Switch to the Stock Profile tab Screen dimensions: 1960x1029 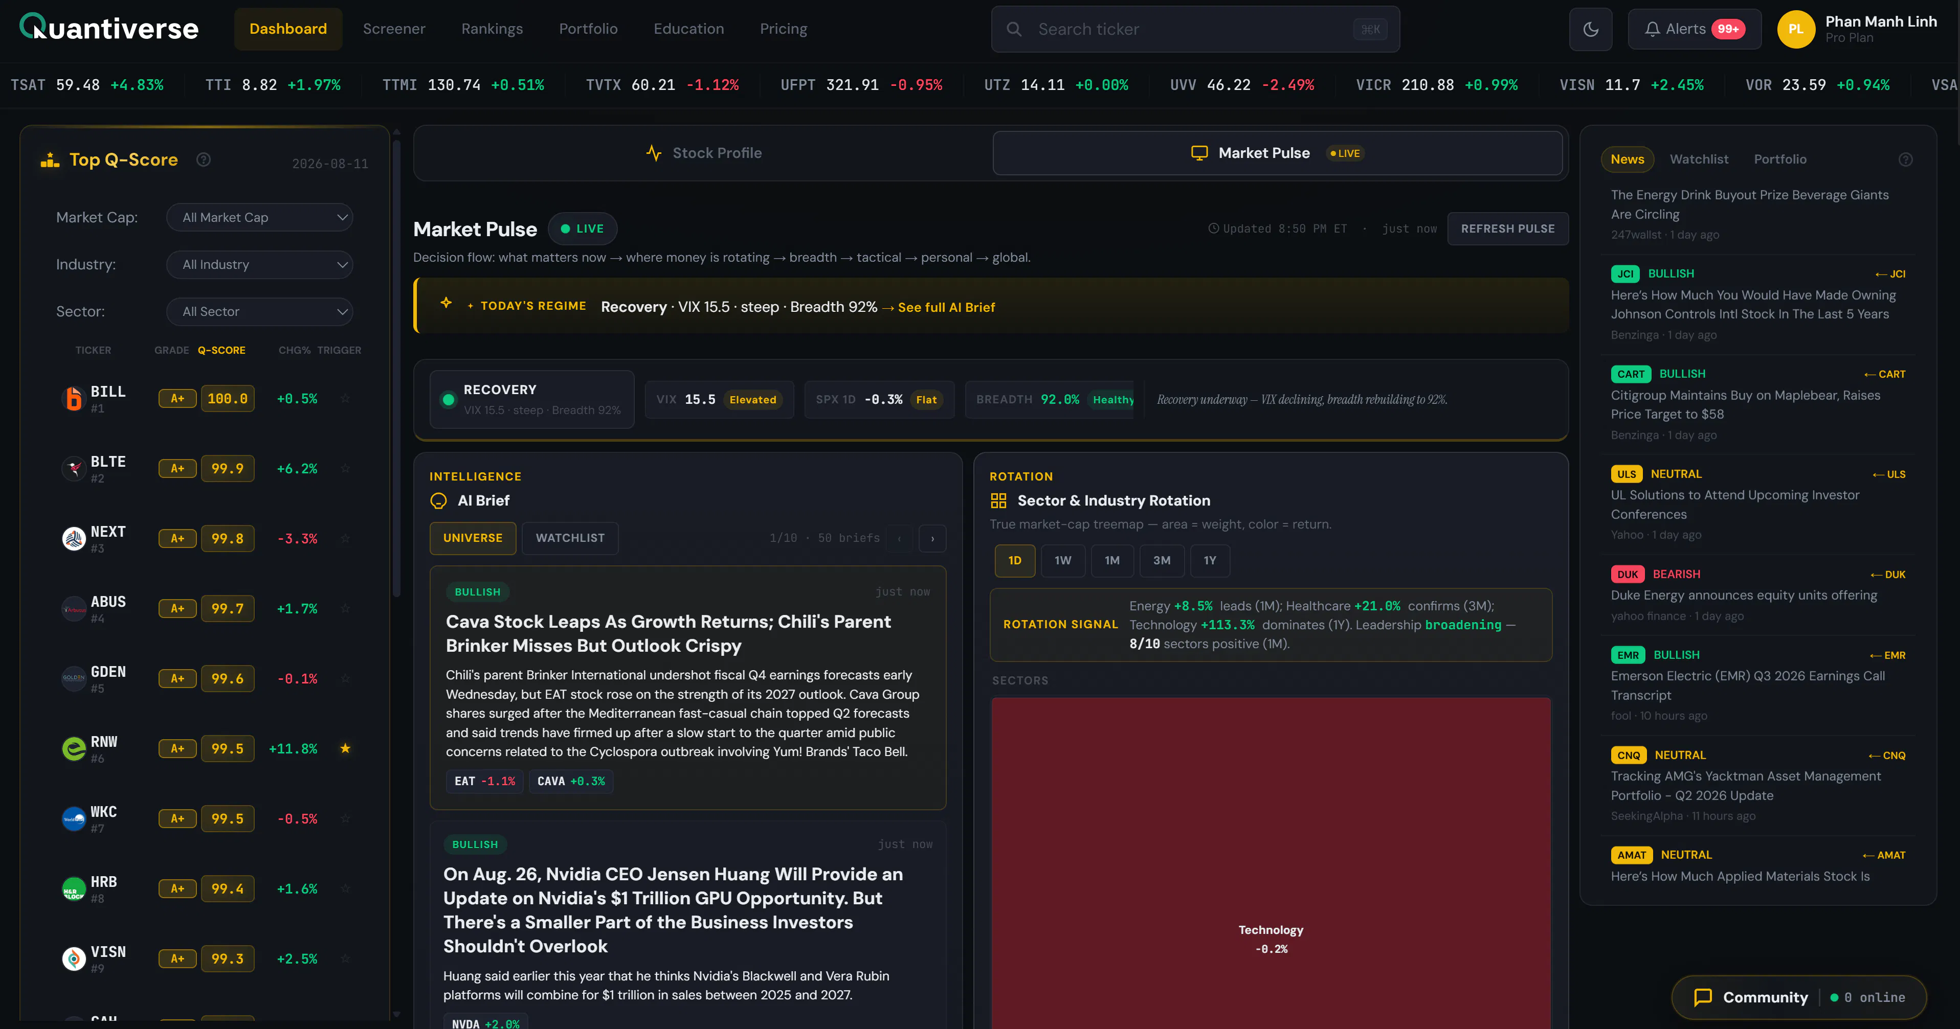click(x=703, y=153)
